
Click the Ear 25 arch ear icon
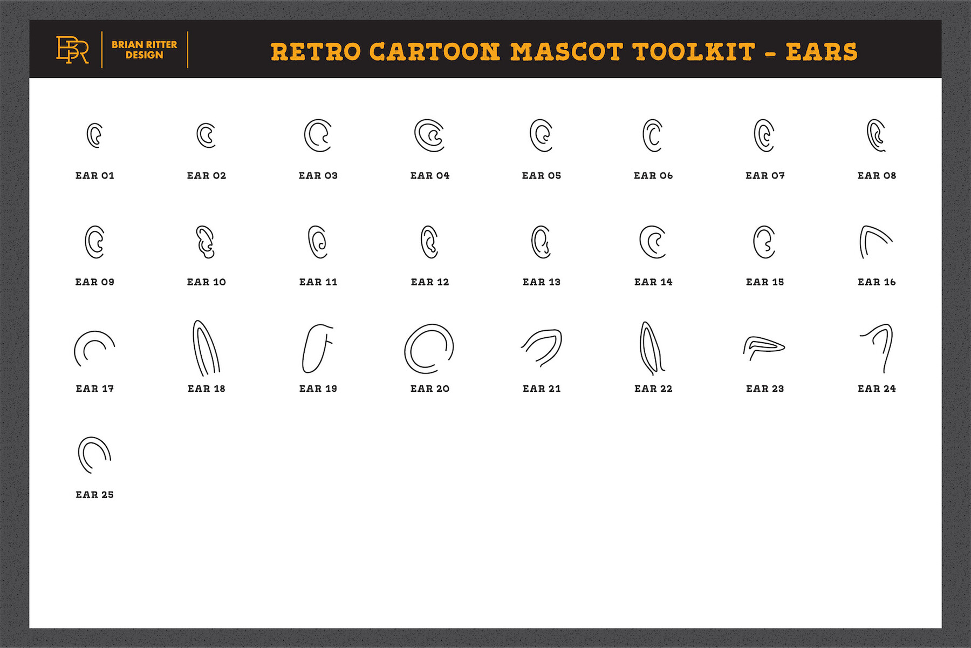(94, 455)
